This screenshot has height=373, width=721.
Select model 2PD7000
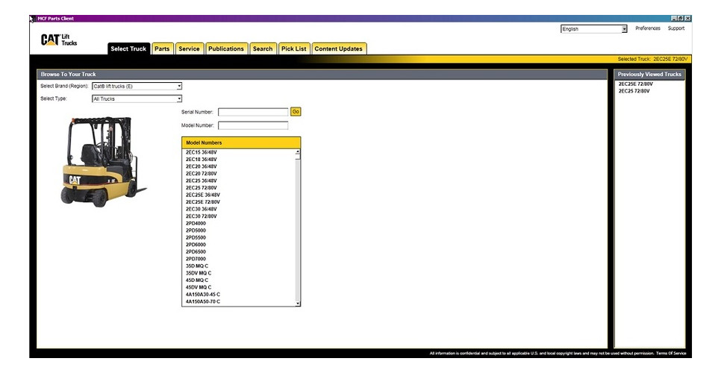pos(196,259)
